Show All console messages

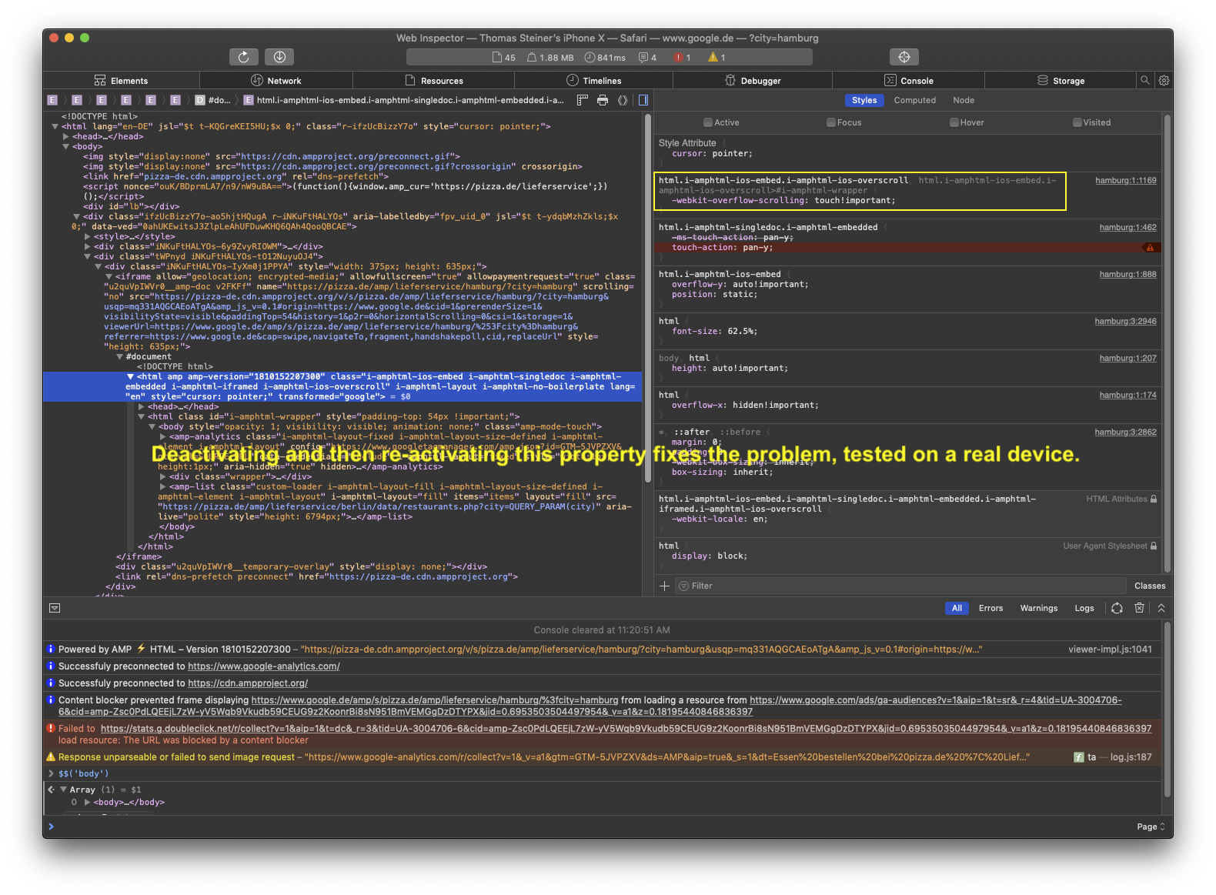pos(957,608)
